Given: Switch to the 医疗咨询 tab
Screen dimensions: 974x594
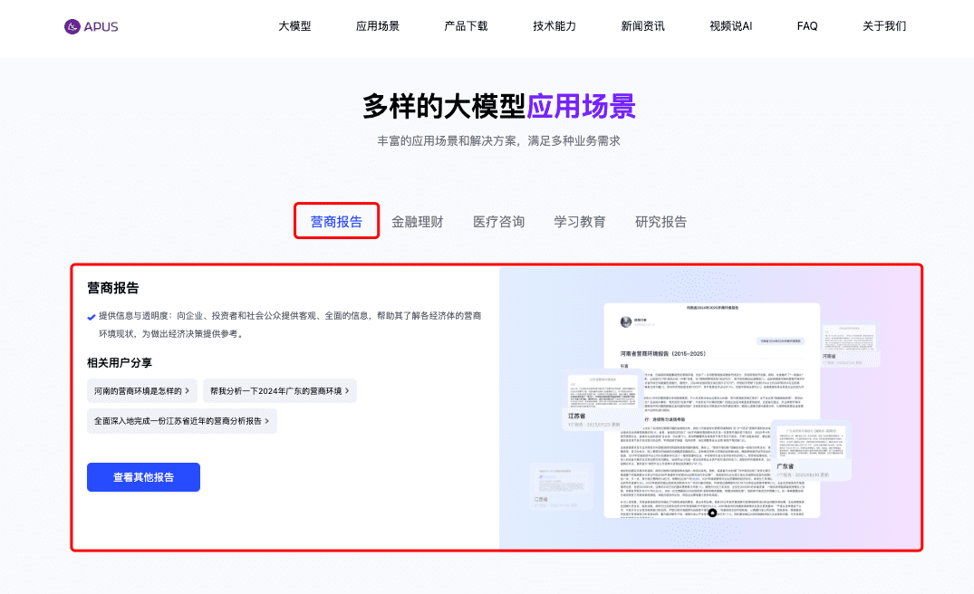Looking at the screenshot, I should 499,221.
